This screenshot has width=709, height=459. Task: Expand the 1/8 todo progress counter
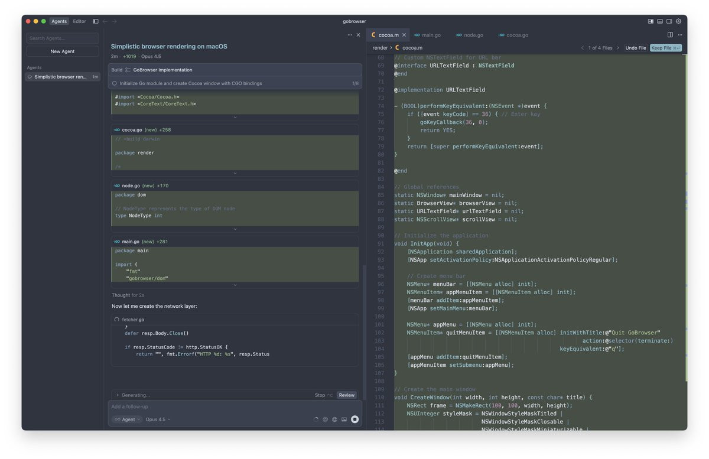pos(355,83)
